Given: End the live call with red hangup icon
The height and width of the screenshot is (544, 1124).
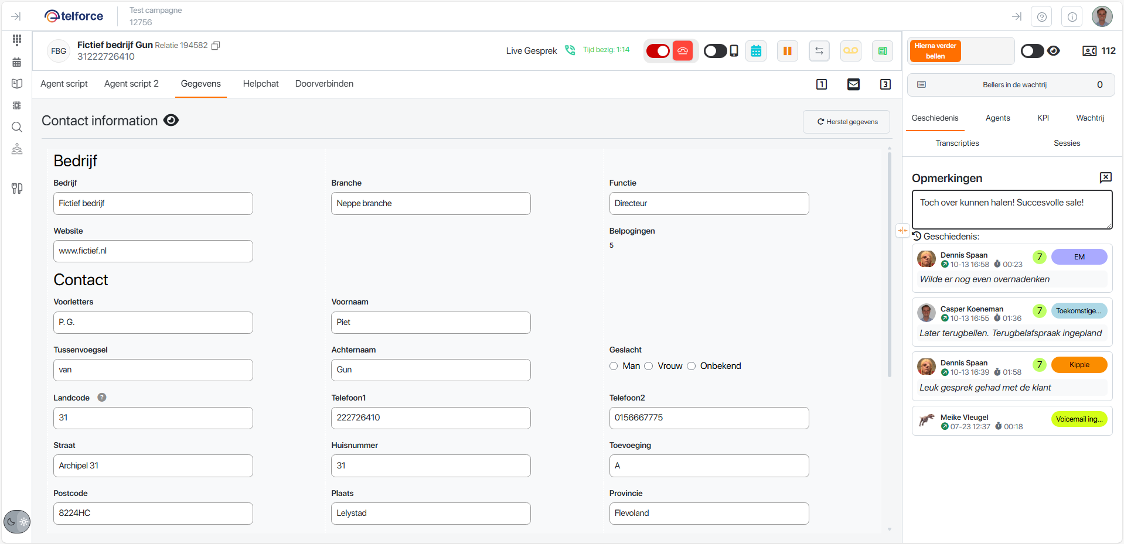Looking at the screenshot, I should [x=682, y=51].
